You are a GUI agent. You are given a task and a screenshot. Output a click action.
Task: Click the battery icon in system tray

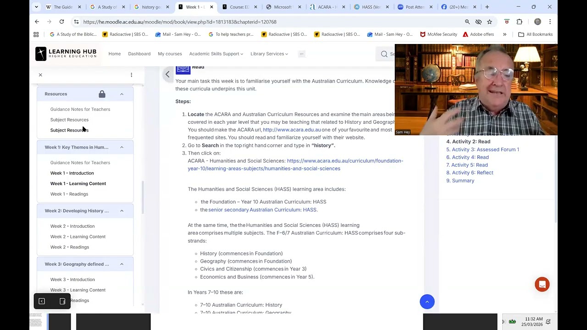513,322
